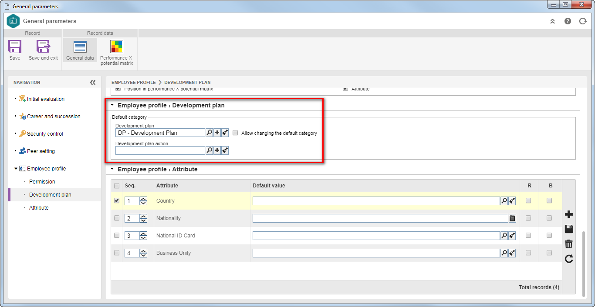Click the trash icon to delete an attribute

568,244
